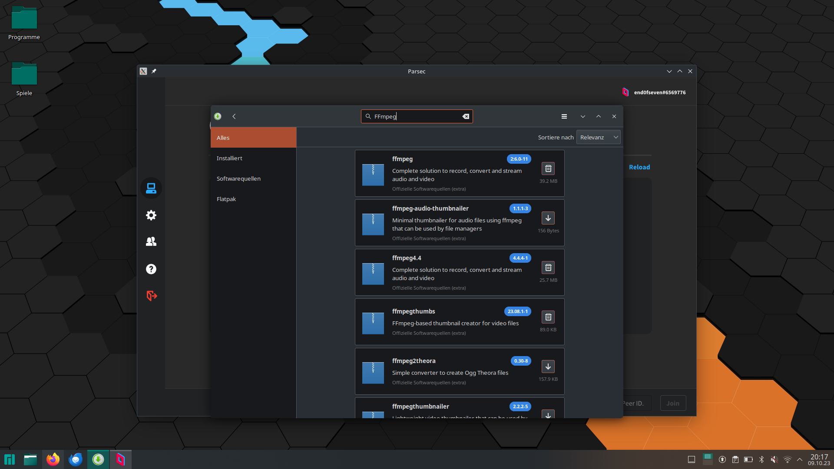834x469 pixels.
Task: Open the ffmpeg-audio-thumbnailer package entry
Action: [460, 223]
